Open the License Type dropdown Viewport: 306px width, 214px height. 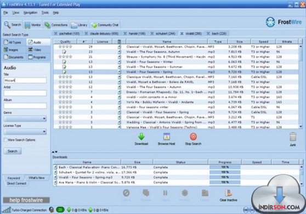[x=25, y=132]
